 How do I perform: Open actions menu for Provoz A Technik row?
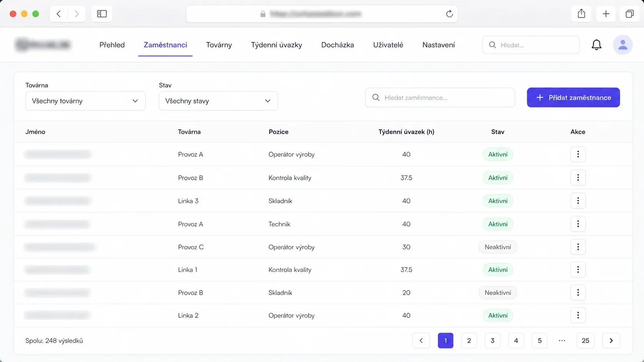[x=578, y=224]
